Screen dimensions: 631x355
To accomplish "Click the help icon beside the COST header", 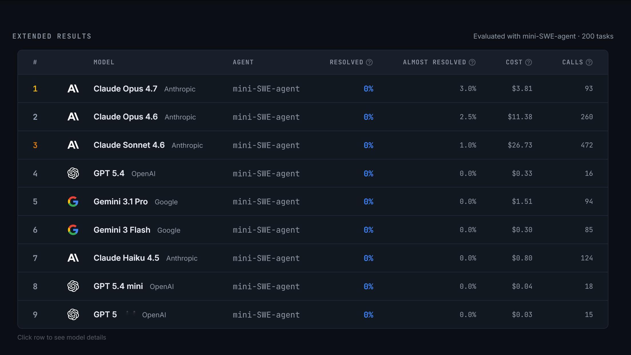I will click(528, 62).
